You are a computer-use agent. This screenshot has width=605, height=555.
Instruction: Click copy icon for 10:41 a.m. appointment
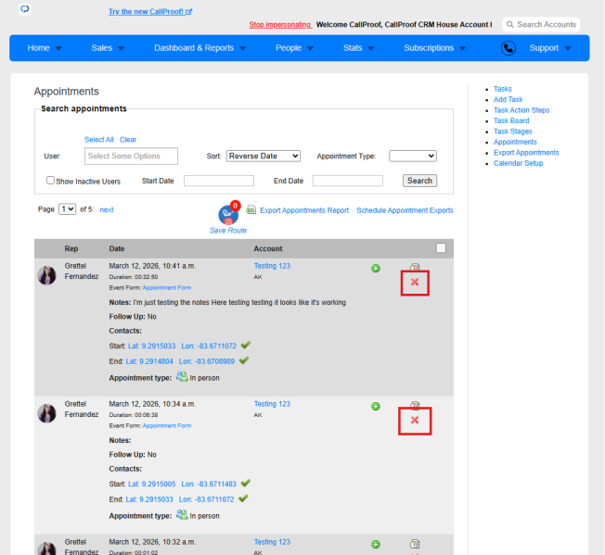point(415,267)
